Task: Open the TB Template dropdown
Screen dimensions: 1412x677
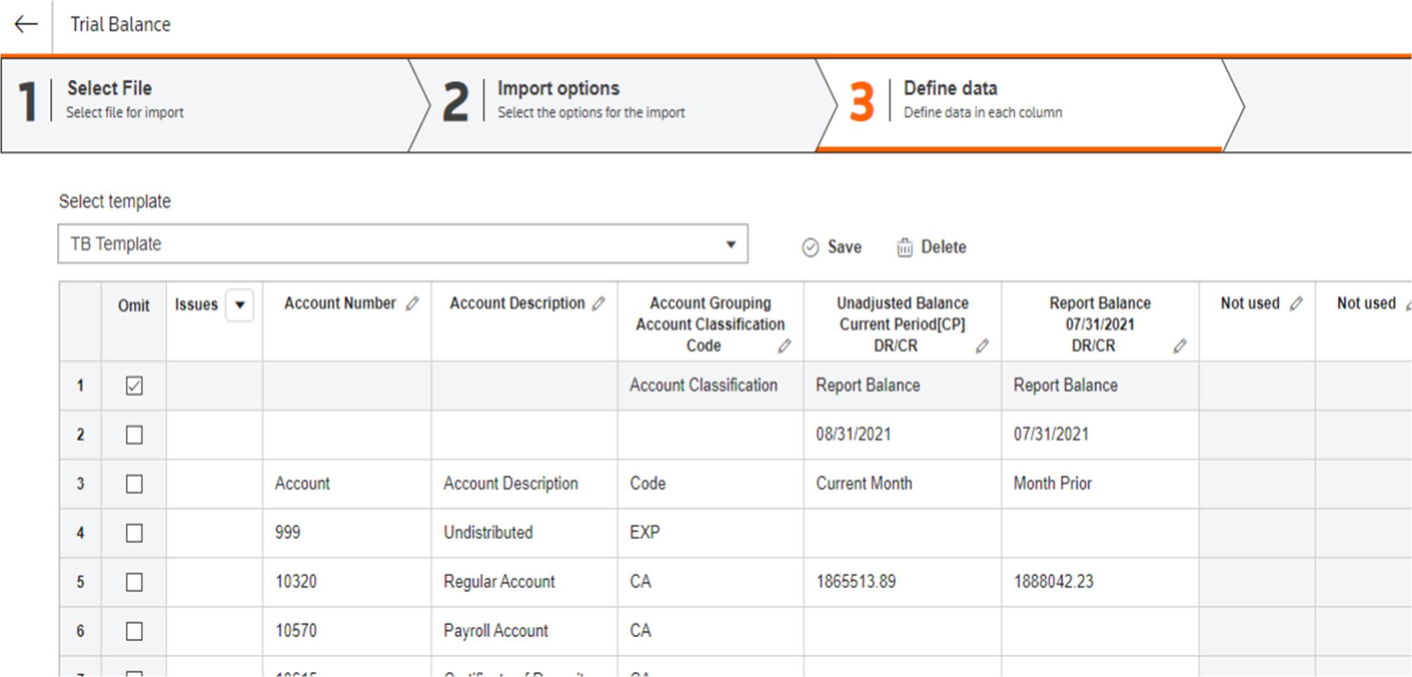Action: [730, 244]
